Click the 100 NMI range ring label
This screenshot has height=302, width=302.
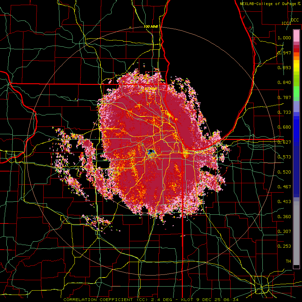tap(151, 27)
